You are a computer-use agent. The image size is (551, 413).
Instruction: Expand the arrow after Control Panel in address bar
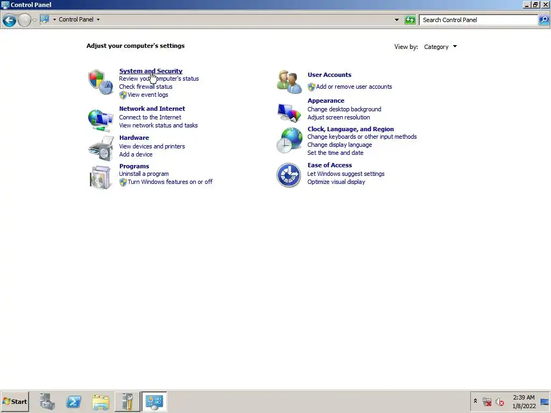(x=98, y=19)
